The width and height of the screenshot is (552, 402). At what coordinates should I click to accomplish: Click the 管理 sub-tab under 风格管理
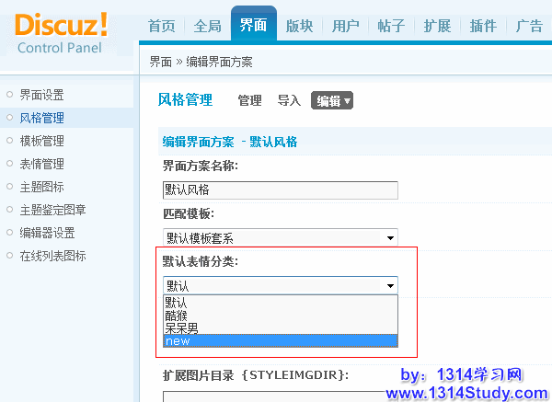(x=249, y=100)
